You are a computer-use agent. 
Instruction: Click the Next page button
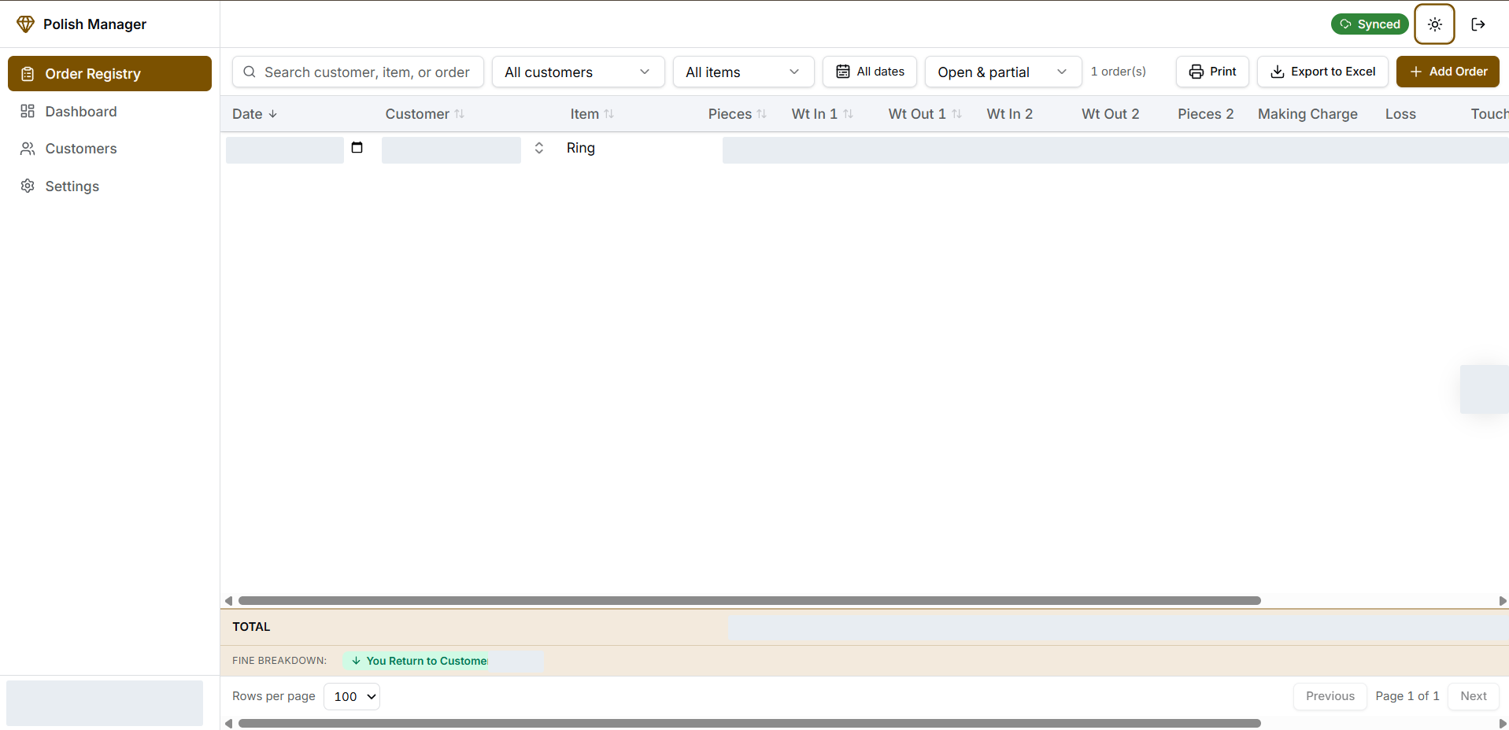click(x=1473, y=696)
